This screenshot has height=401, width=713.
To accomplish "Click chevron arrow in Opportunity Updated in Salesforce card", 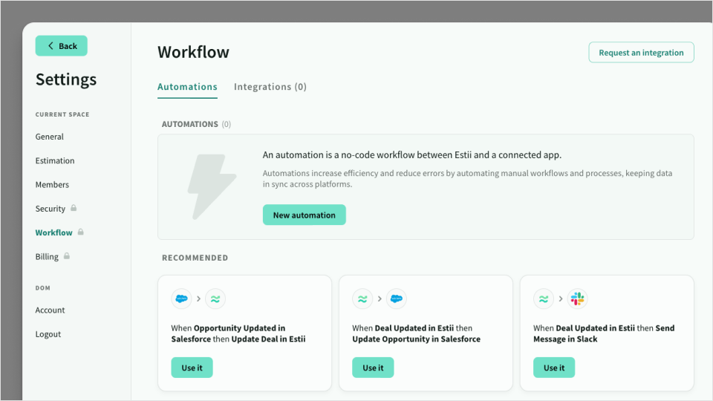I will pos(198,299).
